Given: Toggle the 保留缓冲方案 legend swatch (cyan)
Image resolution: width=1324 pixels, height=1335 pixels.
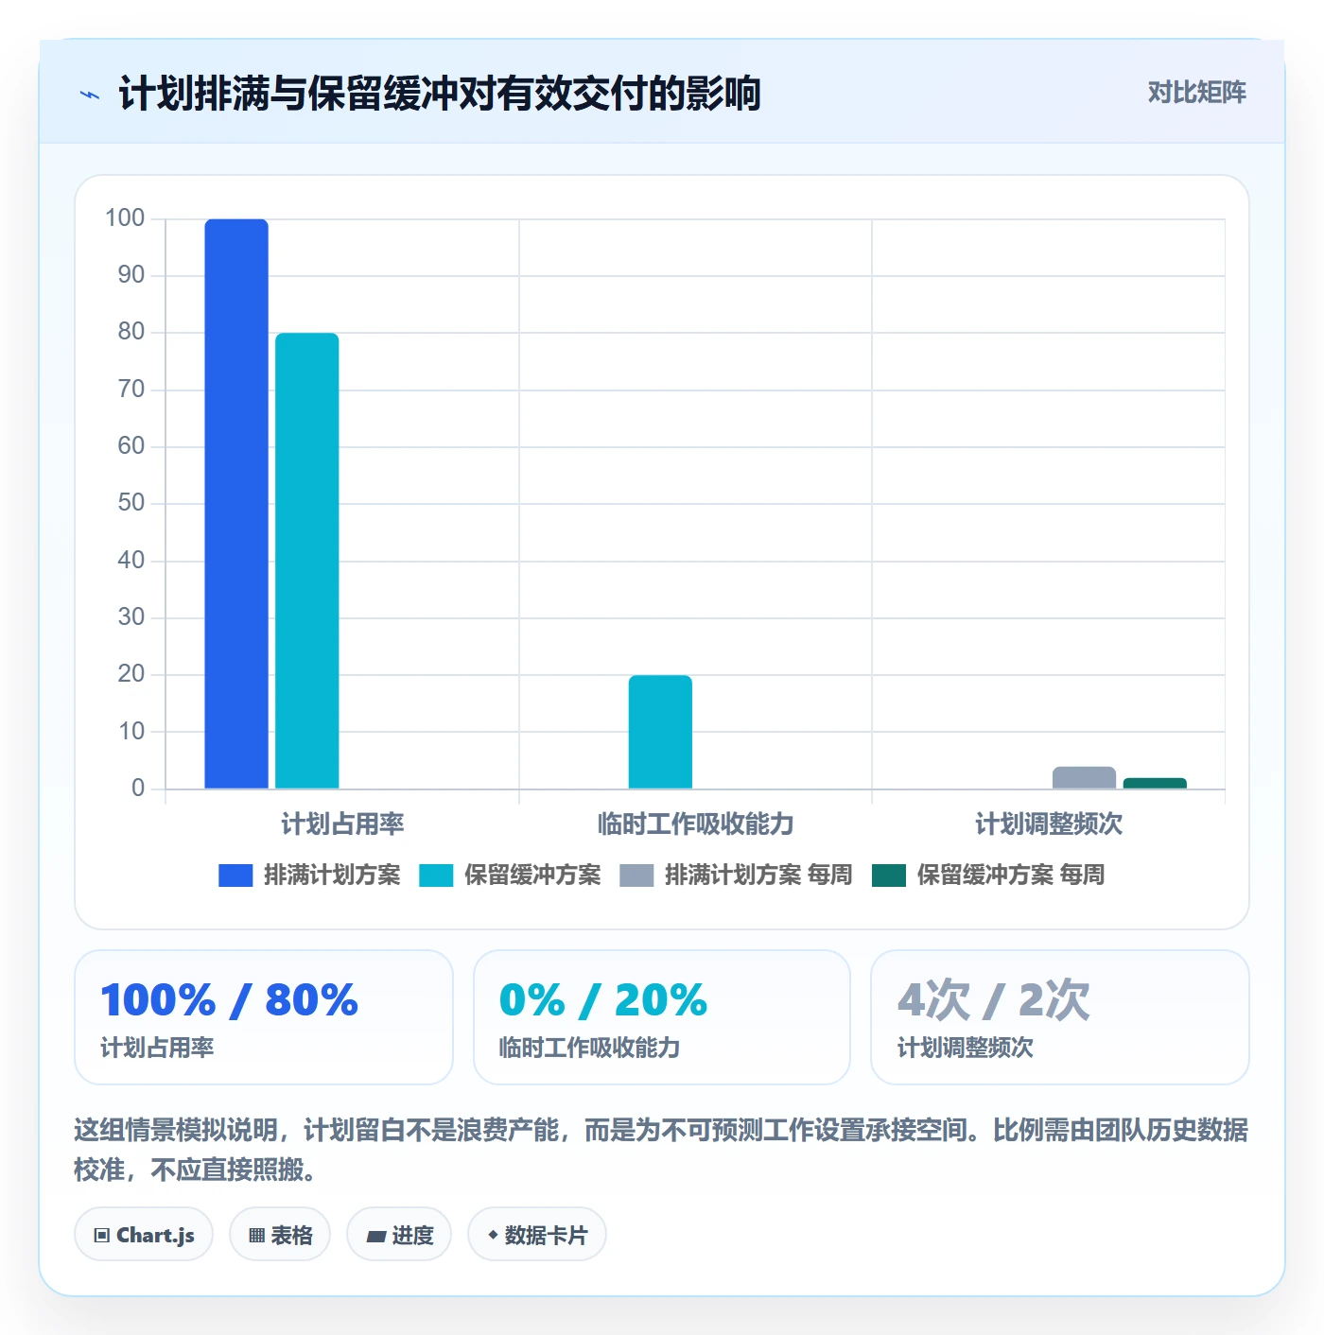Looking at the screenshot, I should [436, 876].
